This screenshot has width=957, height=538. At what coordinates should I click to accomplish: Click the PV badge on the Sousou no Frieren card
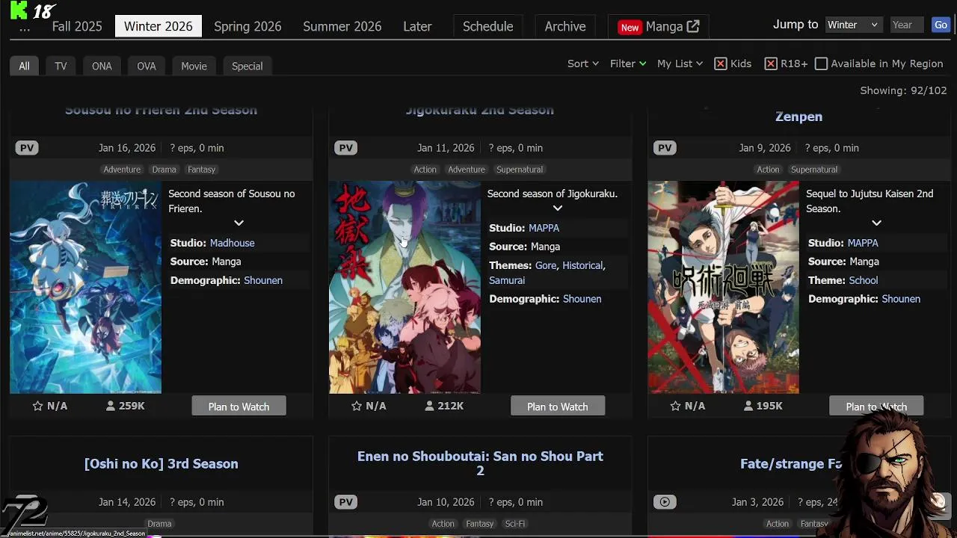point(27,148)
